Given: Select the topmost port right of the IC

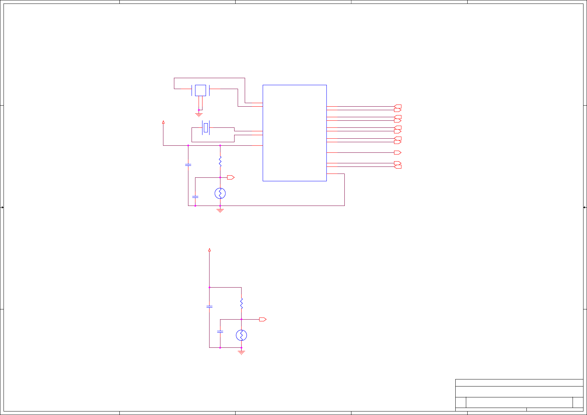Looking at the screenshot, I should [398, 106].
